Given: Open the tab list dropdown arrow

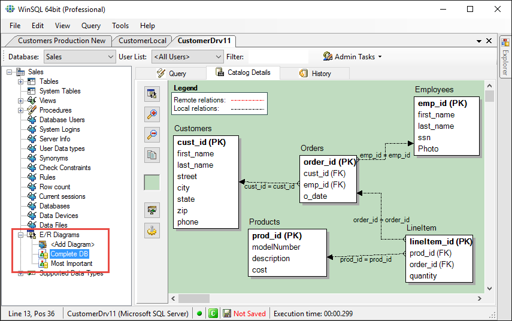Looking at the screenshot, I should click(x=479, y=41).
